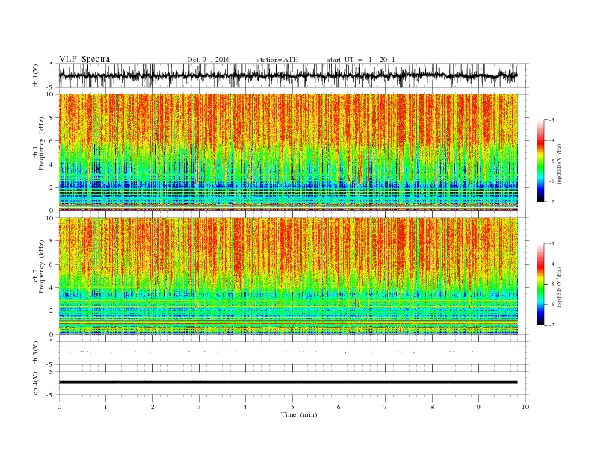The image size is (592, 457).
Task: Click the "3" tick on the time axis
Action: point(200,407)
